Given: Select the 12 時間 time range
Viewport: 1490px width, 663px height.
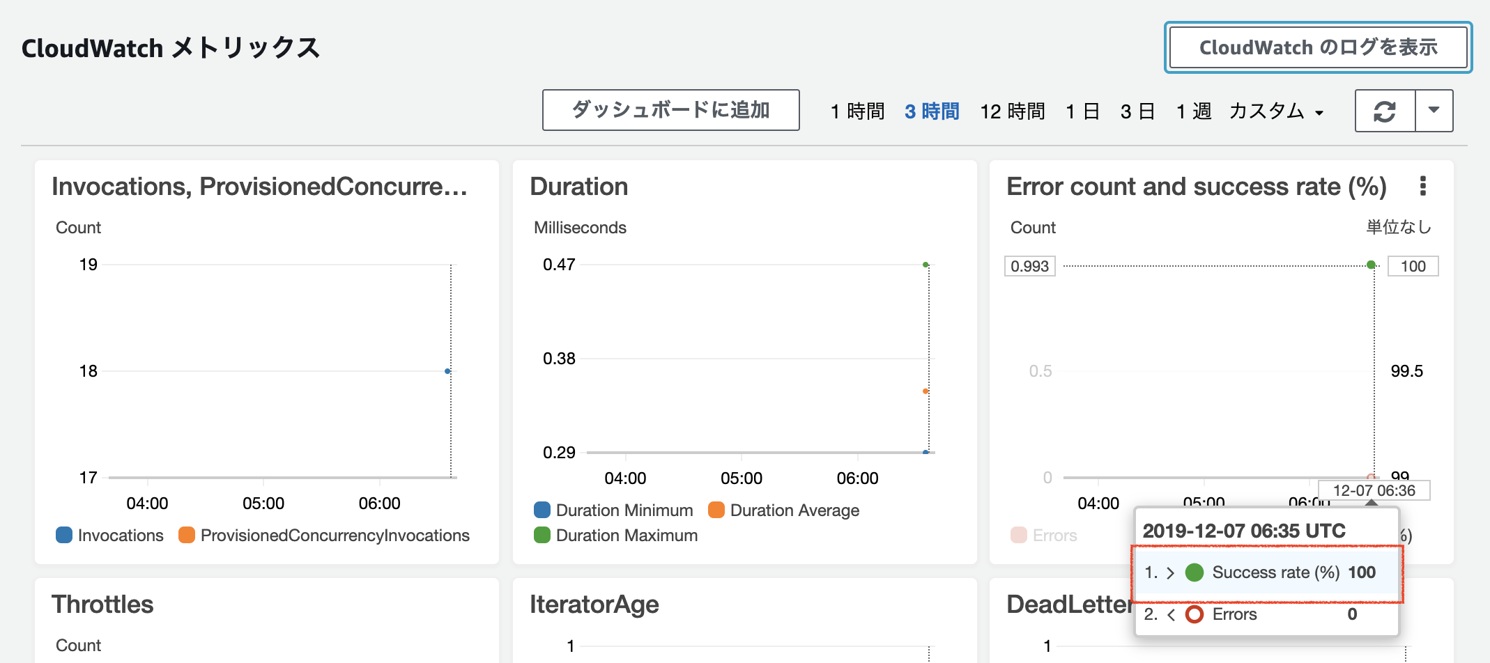Looking at the screenshot, I should coord(1013,111).
